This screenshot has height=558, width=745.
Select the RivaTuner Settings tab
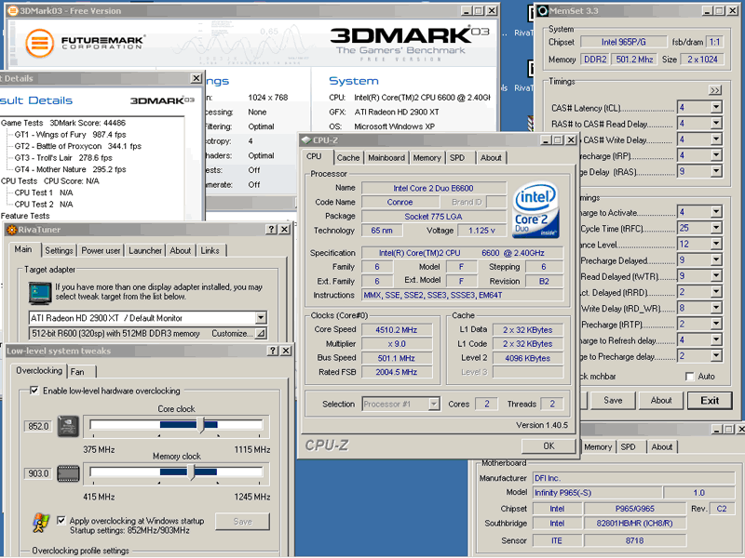(x=59, y=250)
